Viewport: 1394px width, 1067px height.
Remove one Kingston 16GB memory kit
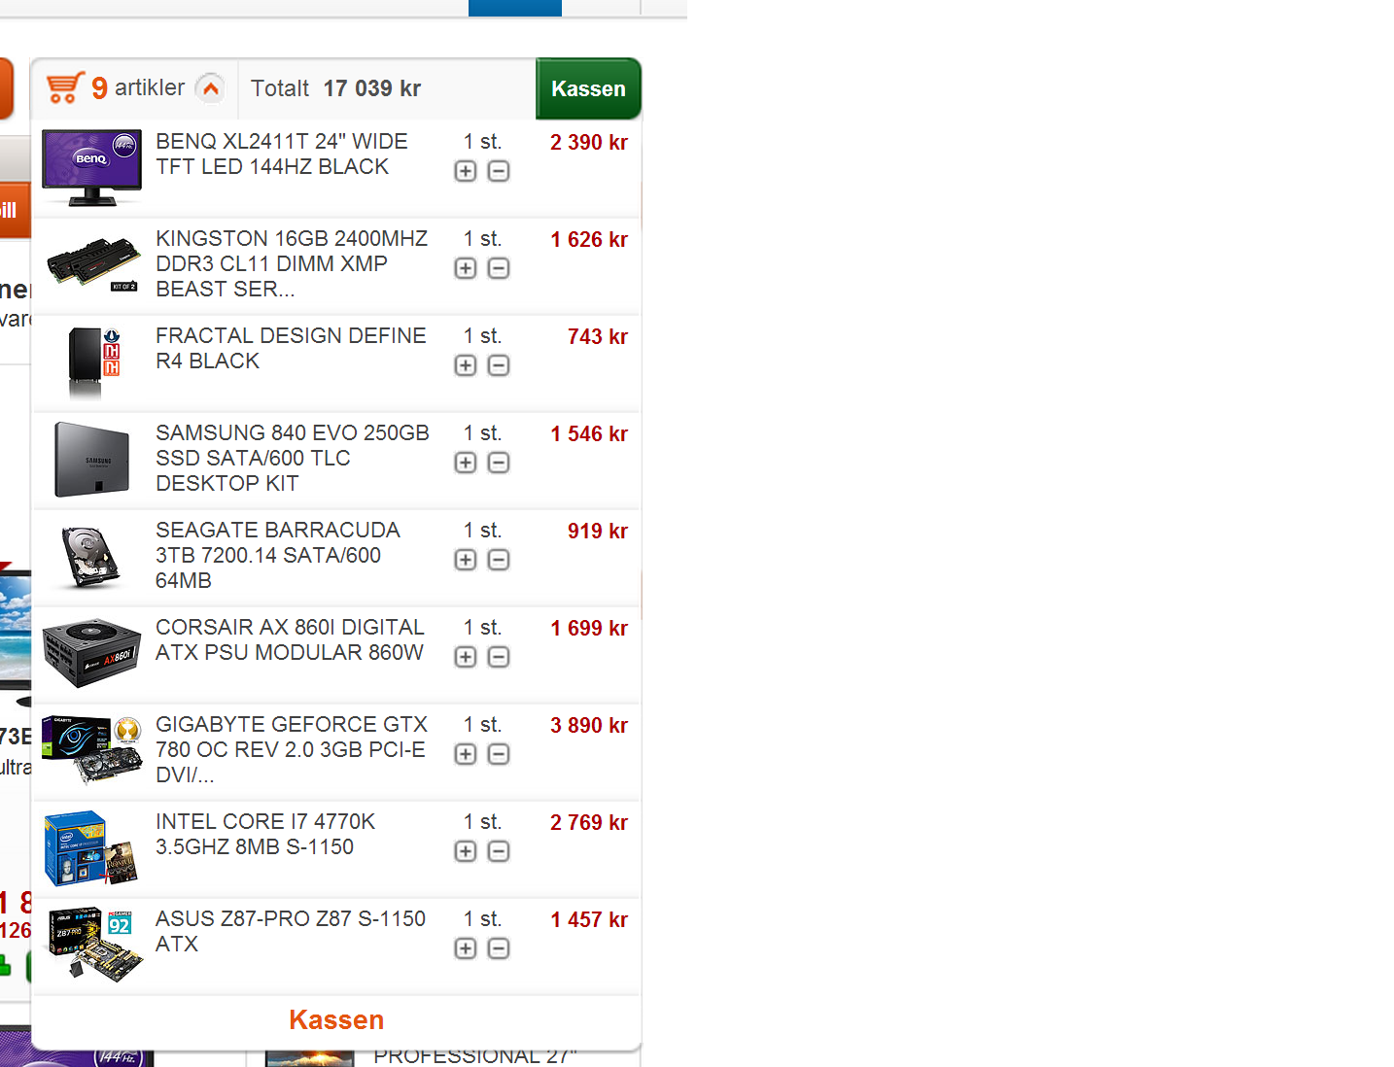click(499, 268)
